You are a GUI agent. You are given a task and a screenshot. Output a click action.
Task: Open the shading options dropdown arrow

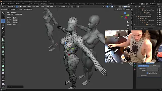pyautogui.click(x=131, y=7)
